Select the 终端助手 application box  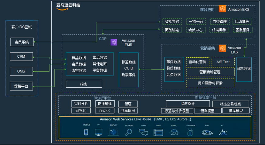(219, 30)
